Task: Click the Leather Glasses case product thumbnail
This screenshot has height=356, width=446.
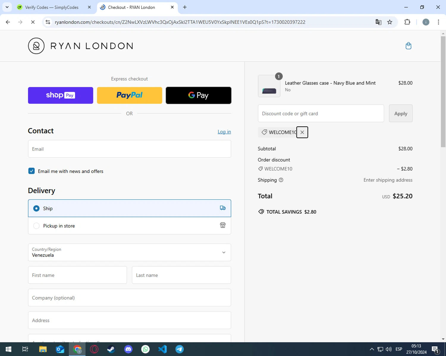Action: 269,86
